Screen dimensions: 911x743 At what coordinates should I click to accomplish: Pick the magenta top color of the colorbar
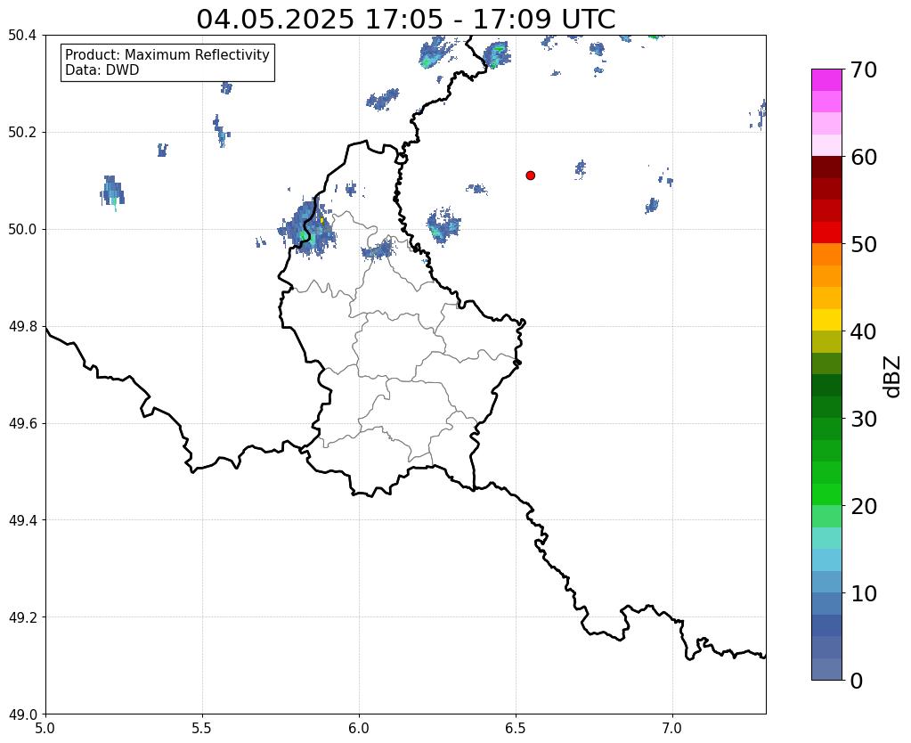[x=826, y=80]
